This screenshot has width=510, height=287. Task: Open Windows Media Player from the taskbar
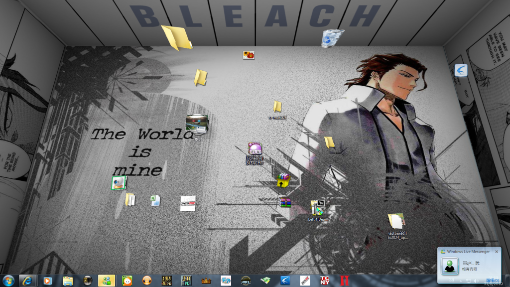point(48,281)
